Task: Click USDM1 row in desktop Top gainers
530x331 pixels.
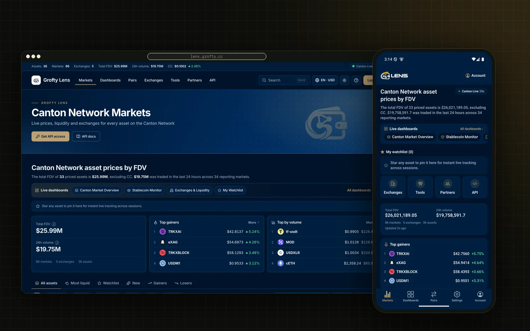Action: pyautogui.click(x=207, y=263)
